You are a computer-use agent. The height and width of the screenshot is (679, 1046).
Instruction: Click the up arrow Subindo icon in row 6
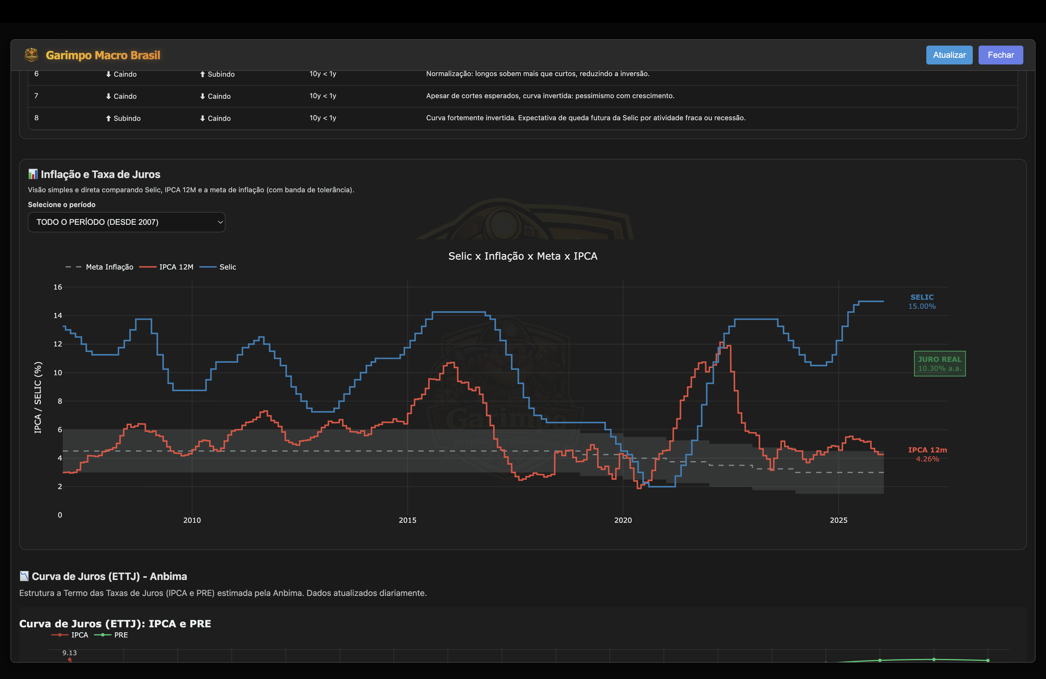pos(202,74)
